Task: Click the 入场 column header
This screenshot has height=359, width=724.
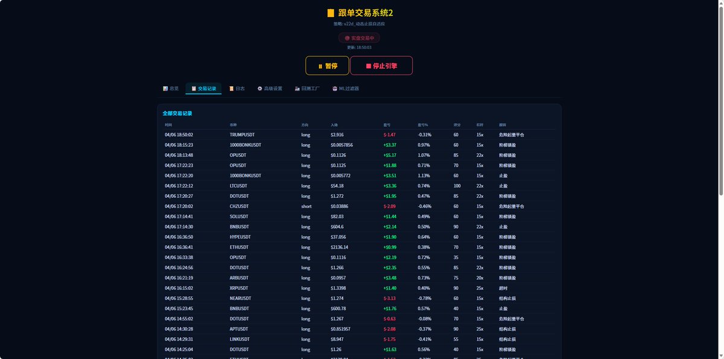Action: pyautogui.click(x=334, y=125)
